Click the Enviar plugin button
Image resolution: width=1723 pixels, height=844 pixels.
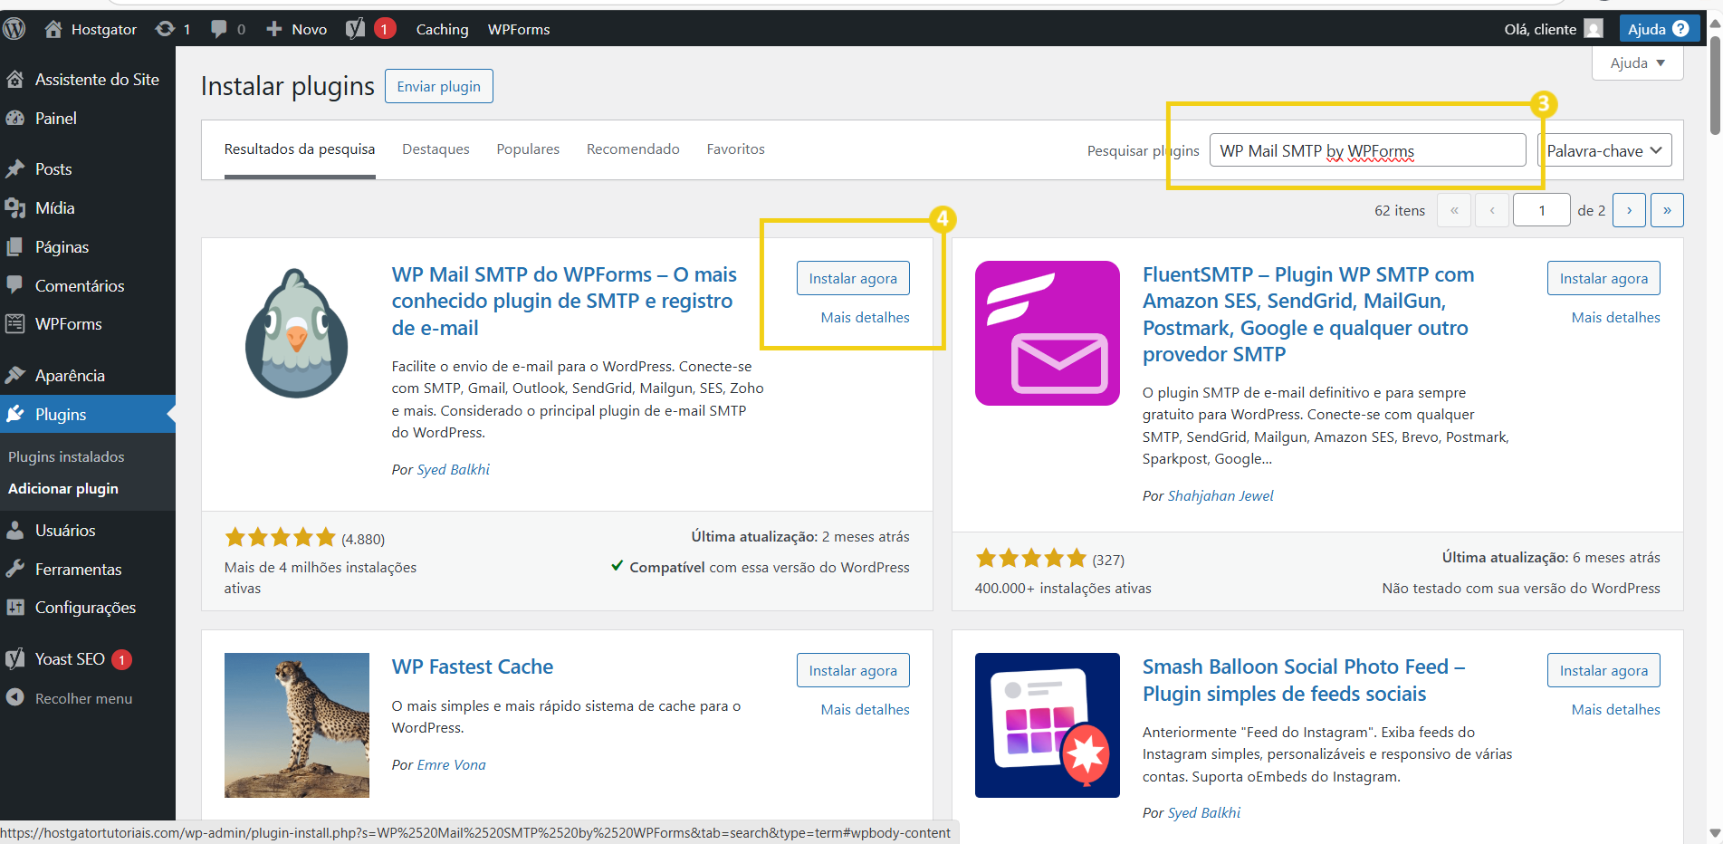439,86
